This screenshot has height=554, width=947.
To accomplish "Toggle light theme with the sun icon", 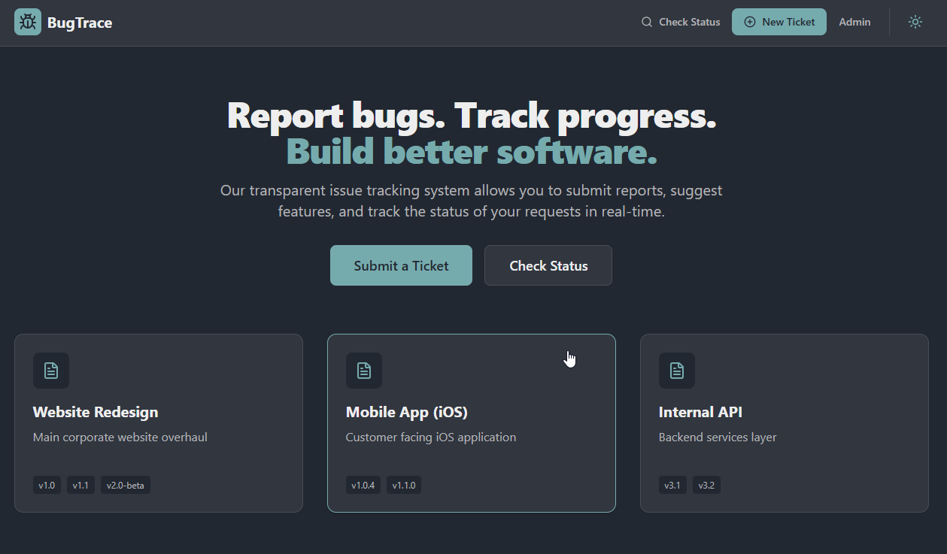I will (x=915, y=22).
